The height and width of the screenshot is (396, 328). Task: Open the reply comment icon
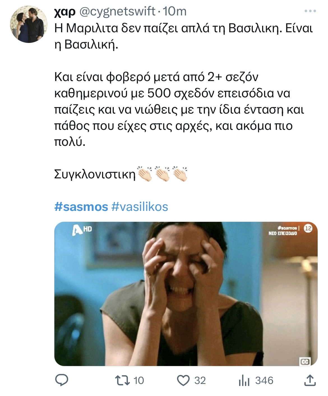61,381
